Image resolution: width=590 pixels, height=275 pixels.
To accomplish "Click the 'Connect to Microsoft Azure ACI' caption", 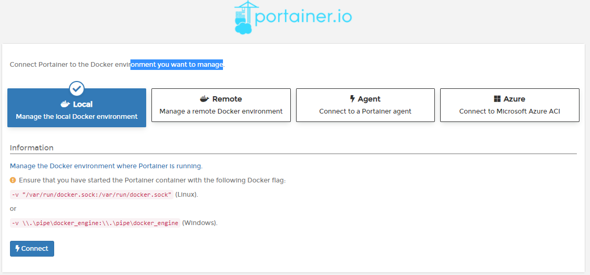I will tap(510, 111).
